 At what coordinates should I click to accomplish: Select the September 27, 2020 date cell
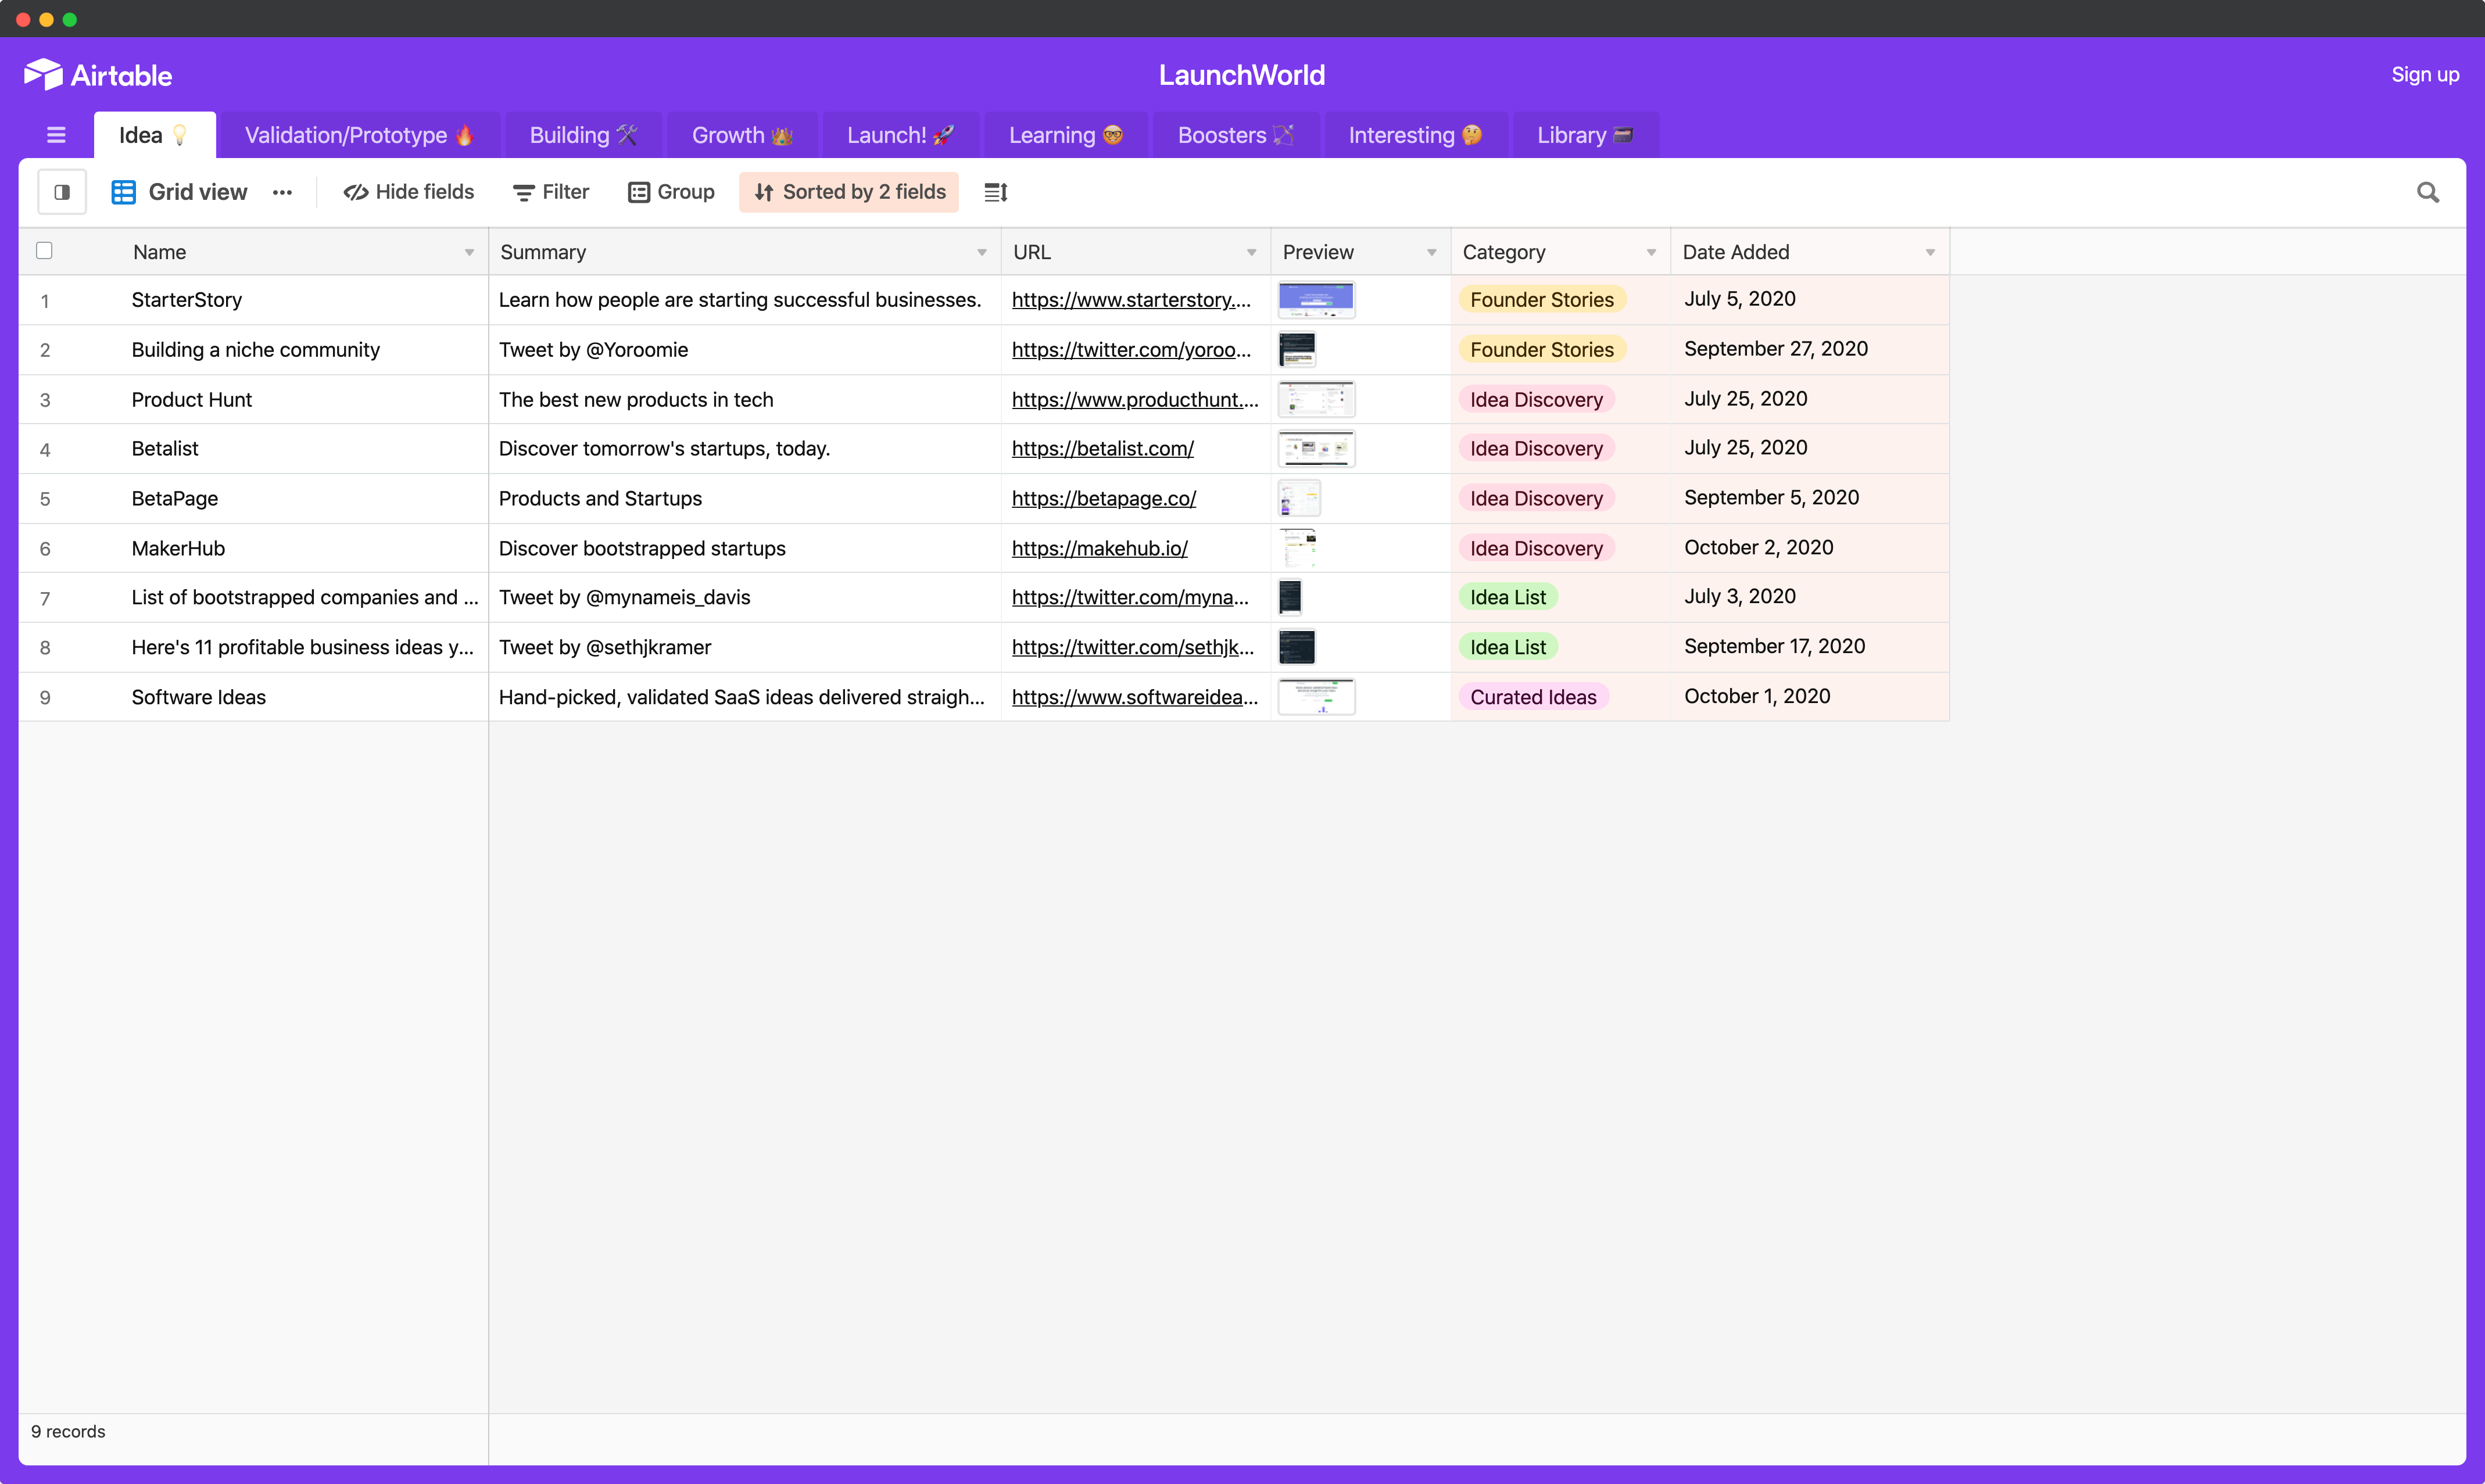[1810, 350]
